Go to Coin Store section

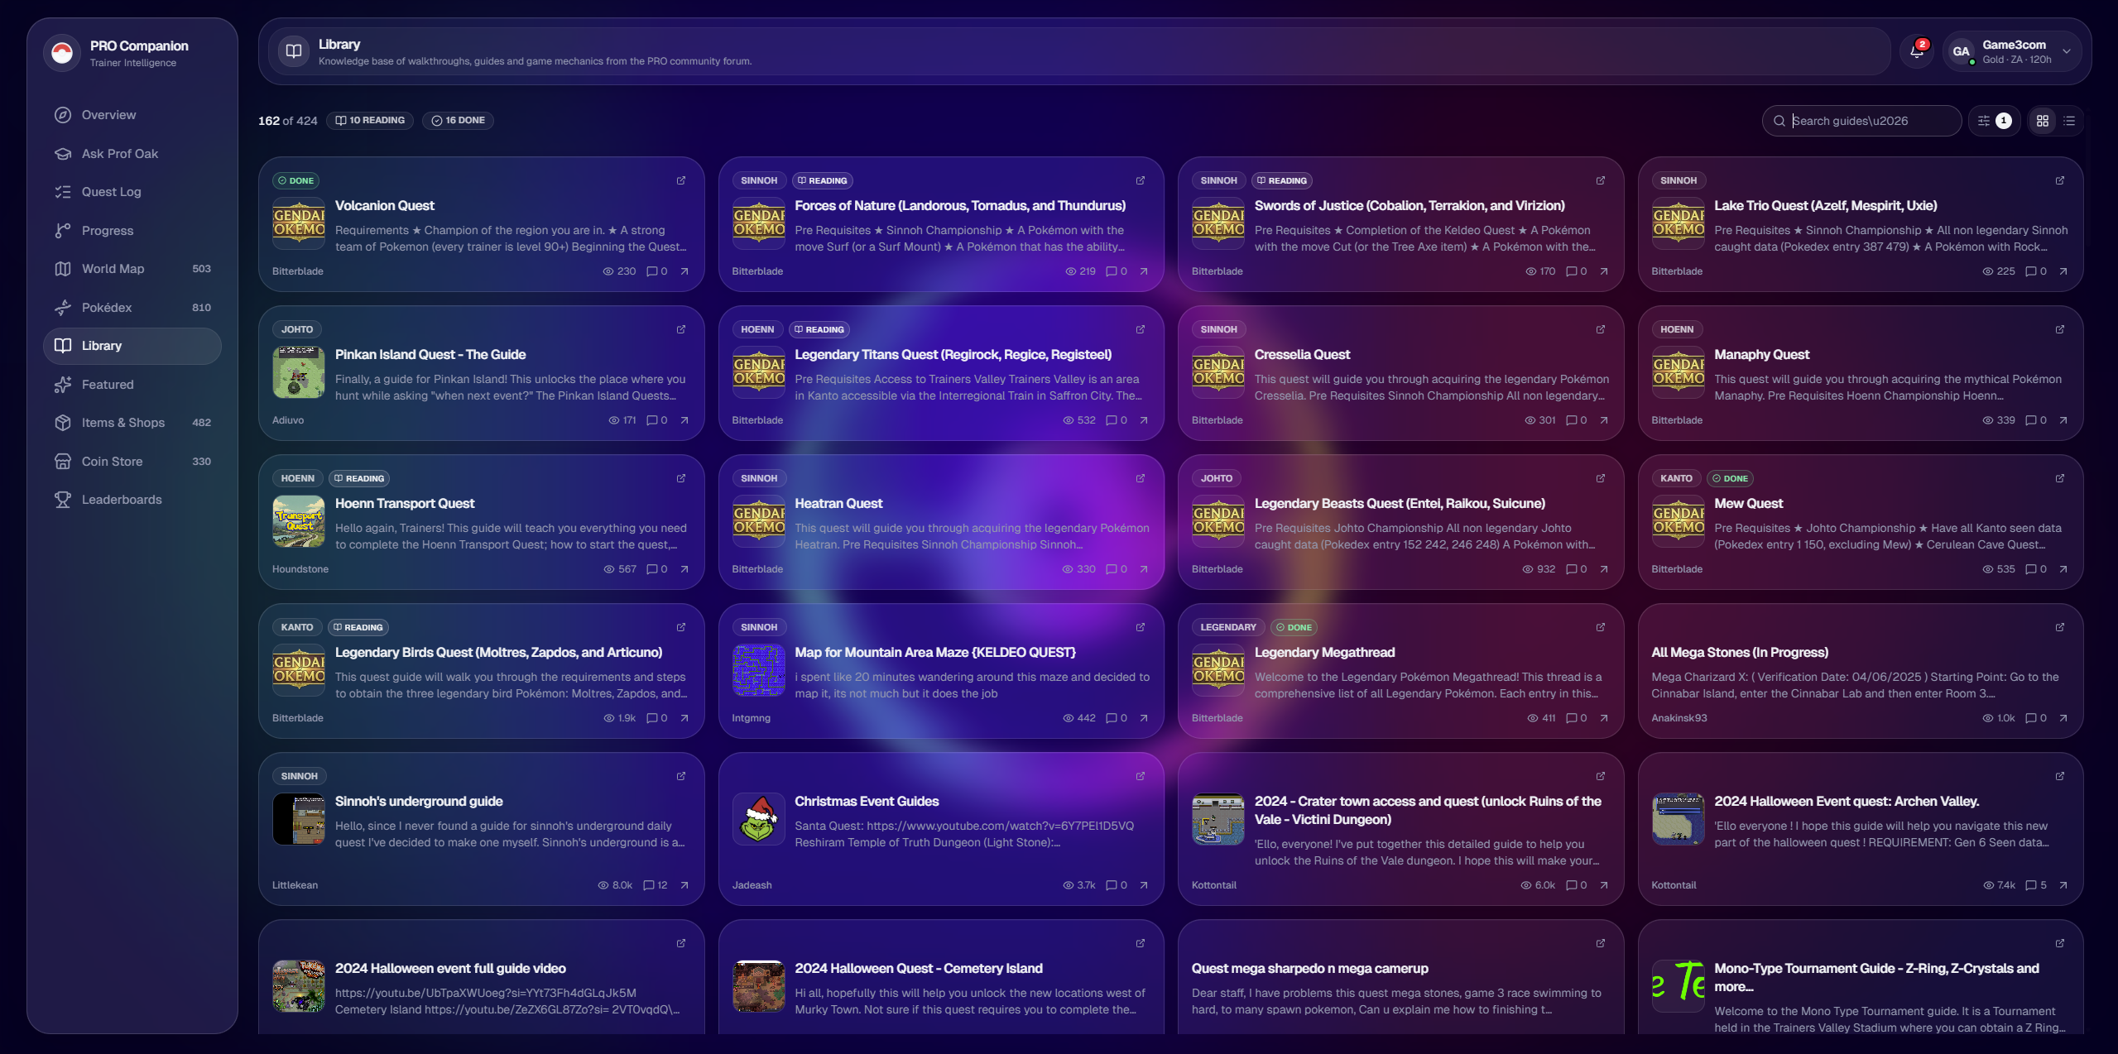tap(112, 462)
